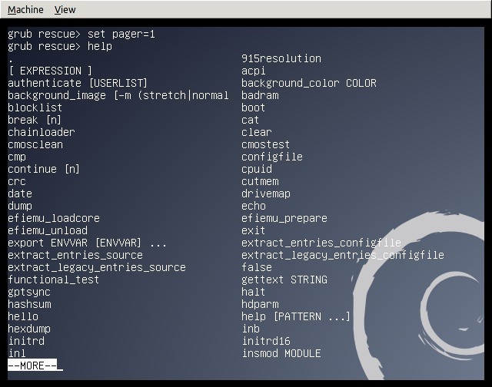
Task: Click the 'grub rescue> help' command line
Action: pyautogui.click(x=60, y=46)
